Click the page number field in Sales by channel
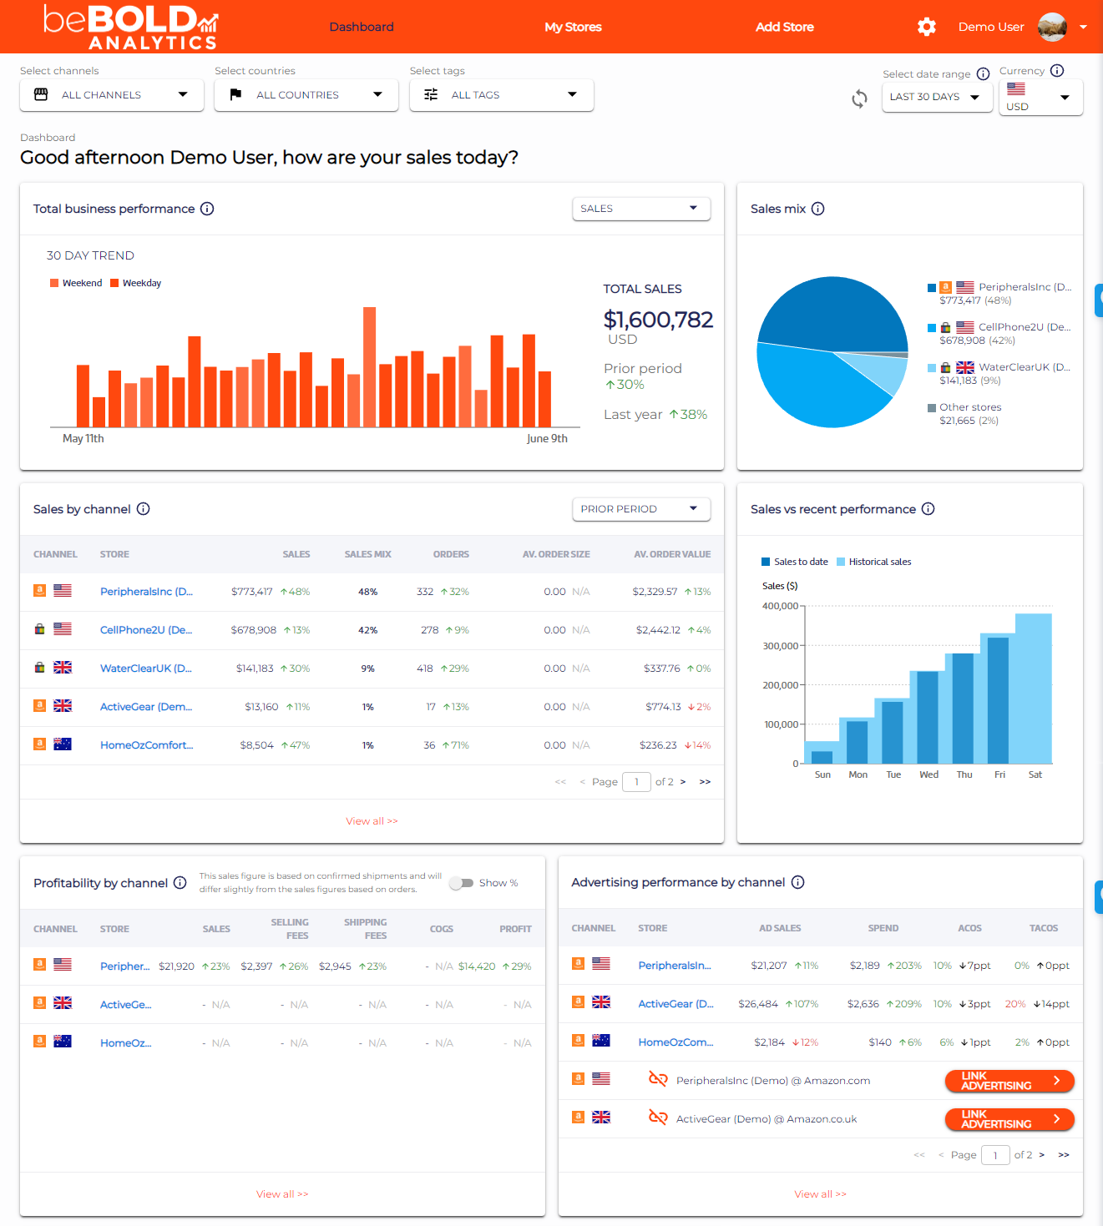1103x1226 pixels. click(x=636, y=782)
